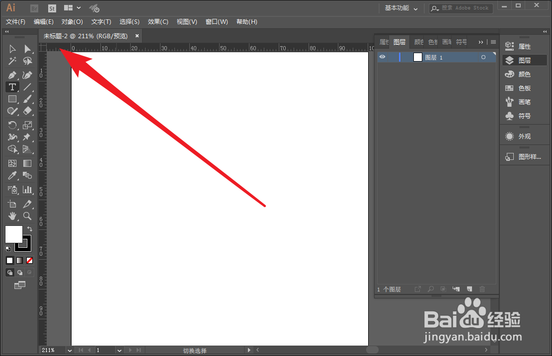Image resolution: width=552 pixels, height=356 pixels.
Task: Open the 色板 panel button
Action: [x=524, y=88]
